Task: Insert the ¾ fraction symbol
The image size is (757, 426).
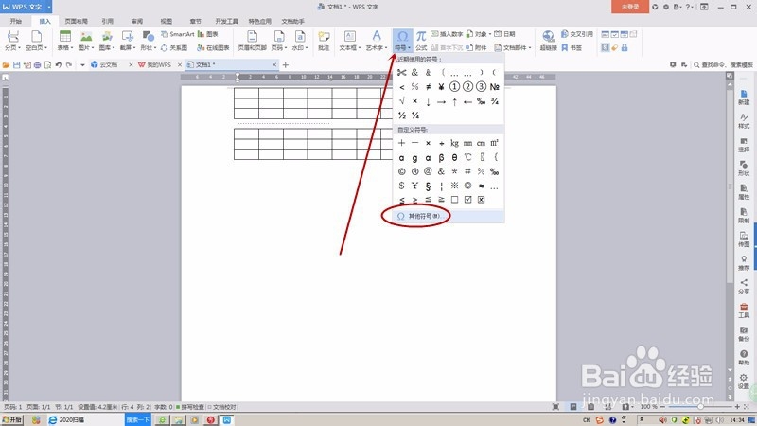Action: [x=494, y=101]
